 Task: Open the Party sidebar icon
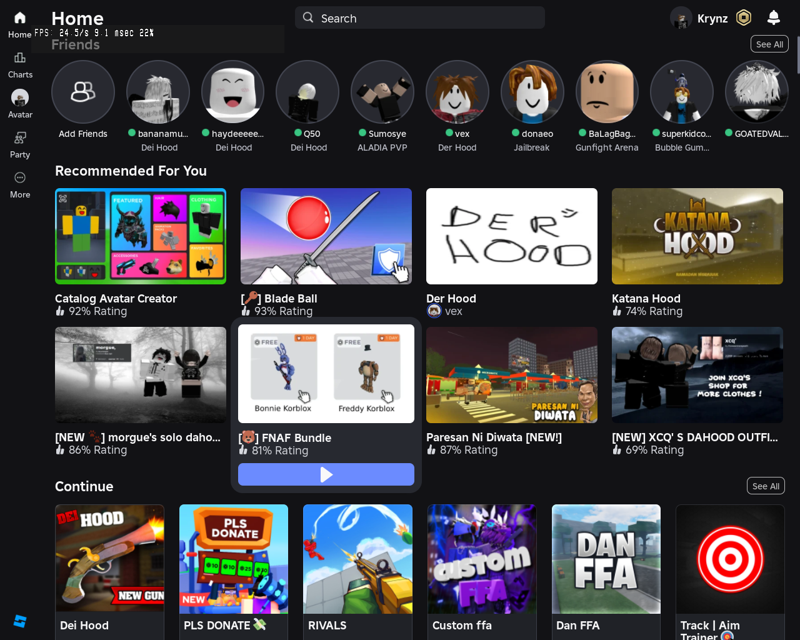tap(20, 137)
